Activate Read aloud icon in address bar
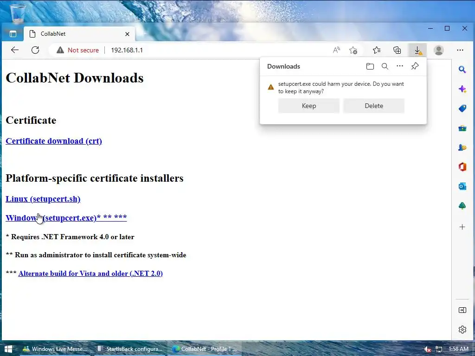475x356 pixels. [x=336, y=50]
